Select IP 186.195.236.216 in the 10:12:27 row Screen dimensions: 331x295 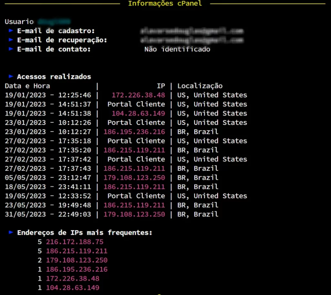(x=134, y=132)
